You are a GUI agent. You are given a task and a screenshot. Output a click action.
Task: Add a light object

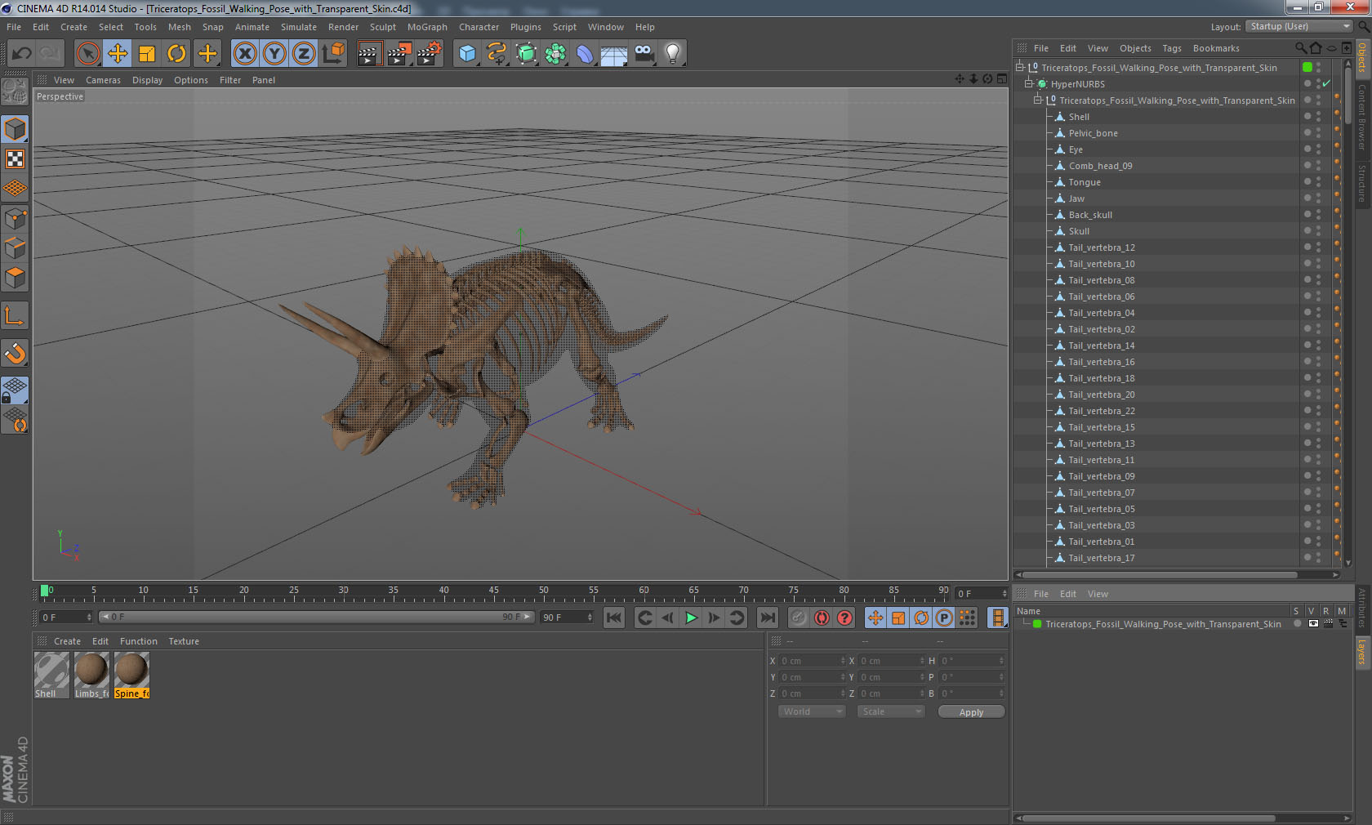(x=673, y=54)
